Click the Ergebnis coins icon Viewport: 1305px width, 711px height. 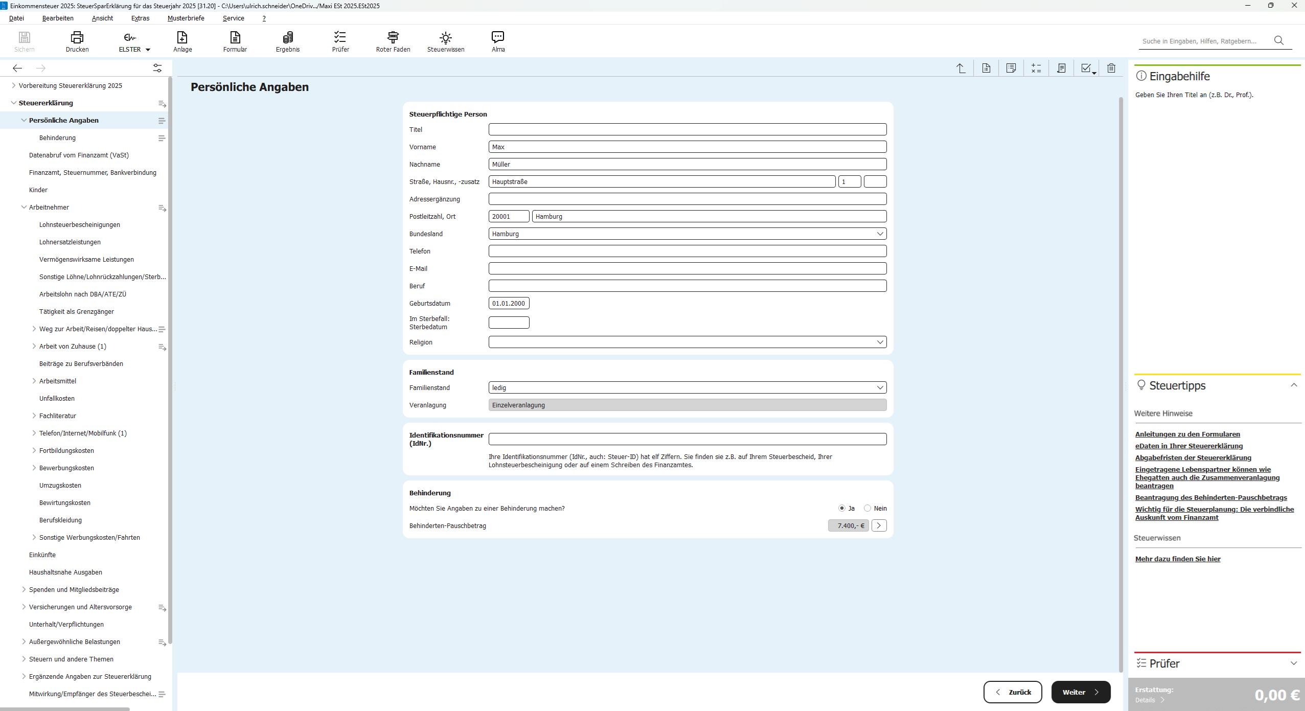point(288,37)
